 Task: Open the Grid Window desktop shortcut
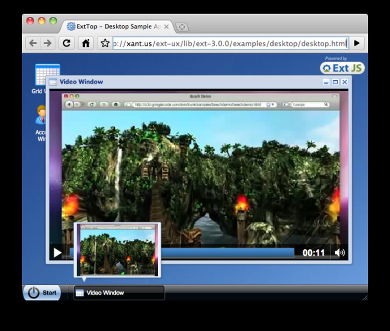40,78
